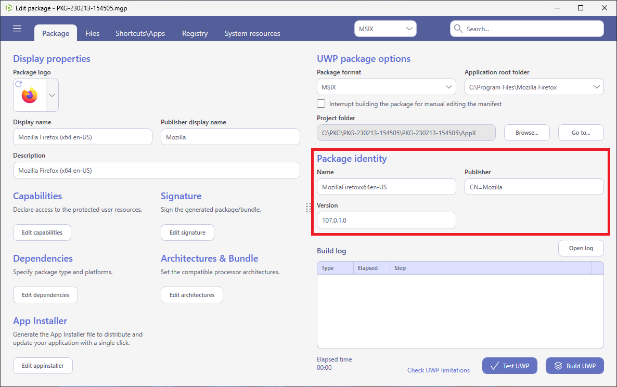Viewport: 617px width, 387px height.
Task: Click the Build UWP button
Action: point(574,366)
